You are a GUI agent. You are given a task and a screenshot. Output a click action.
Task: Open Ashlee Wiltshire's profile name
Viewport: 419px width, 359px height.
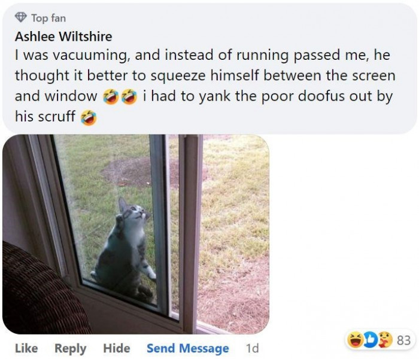(63, 36)
